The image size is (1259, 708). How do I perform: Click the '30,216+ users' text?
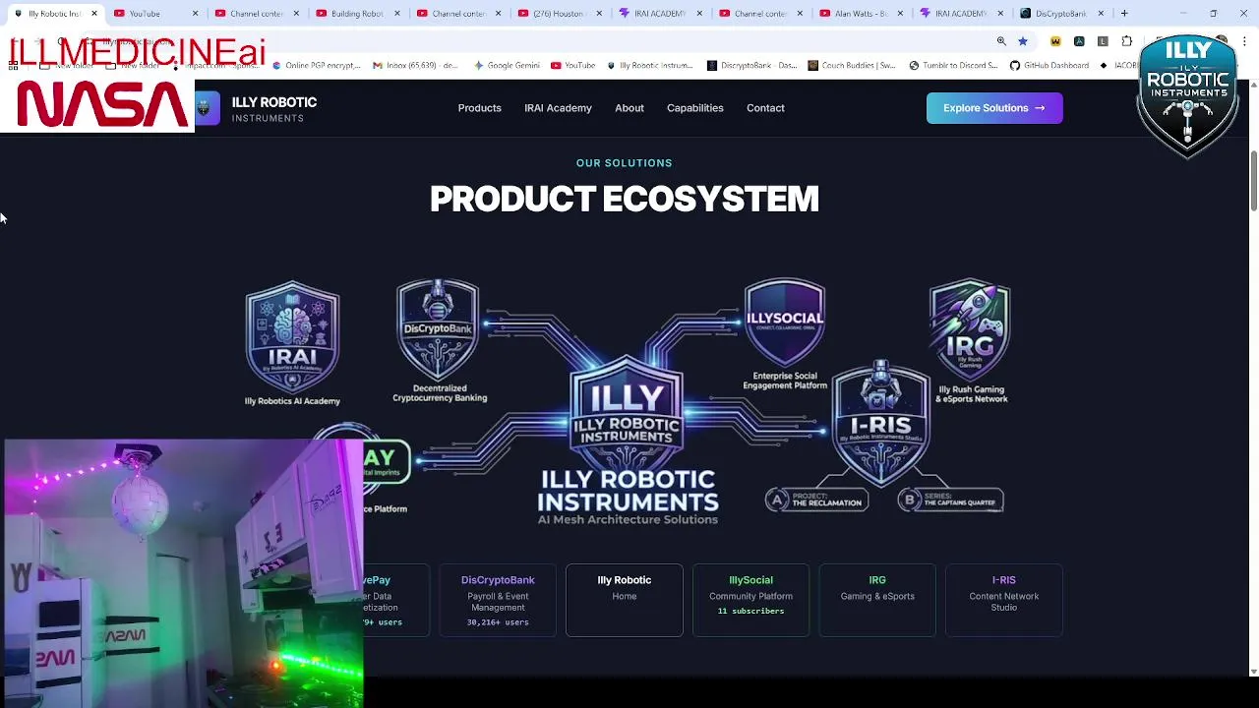point(498,622)
